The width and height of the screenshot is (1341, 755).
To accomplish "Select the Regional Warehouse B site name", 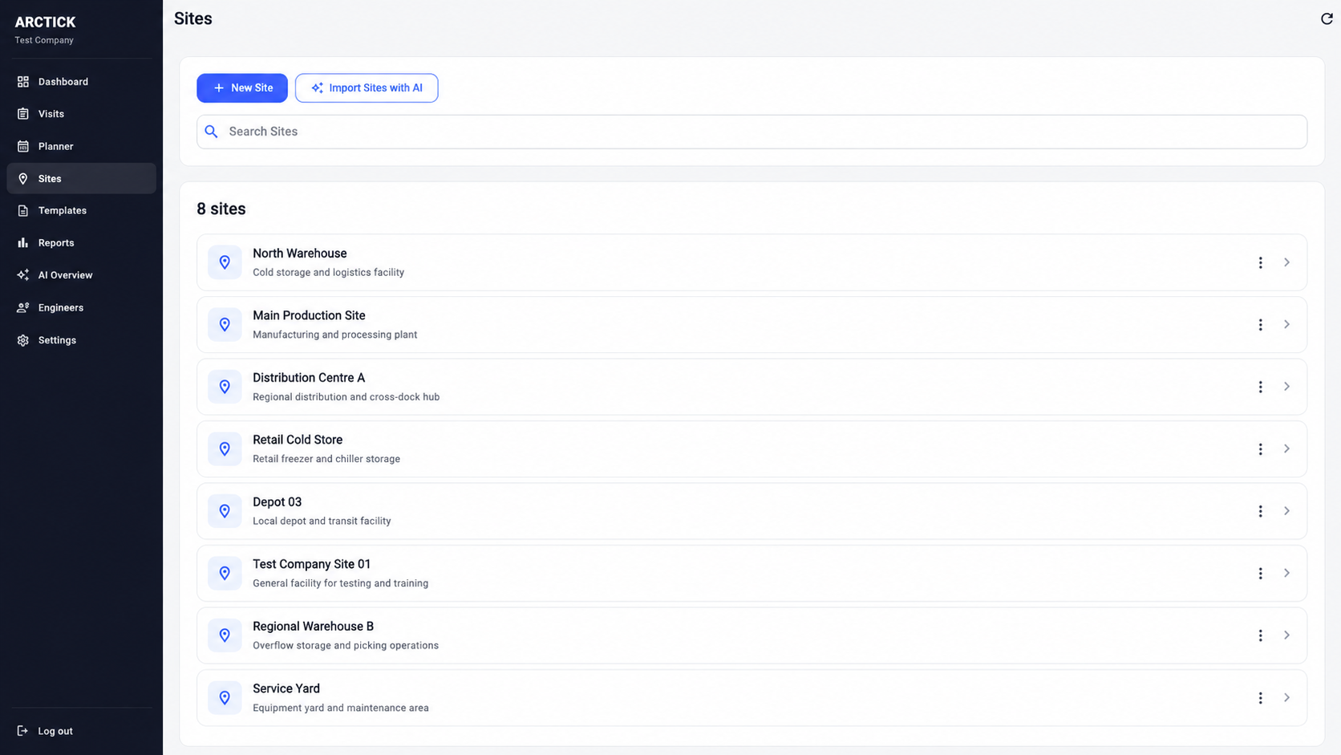I will coord(313,627).
